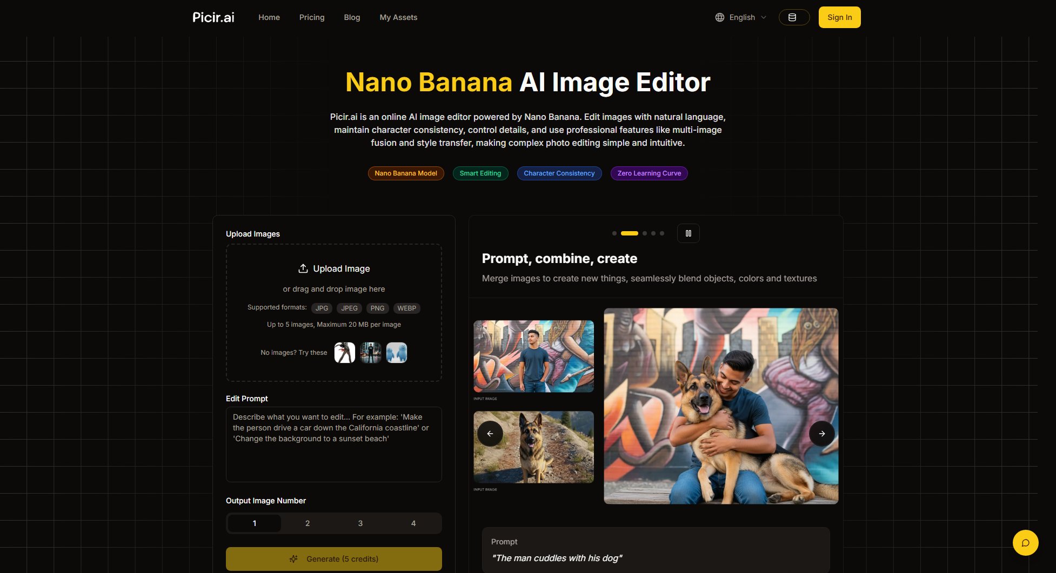Click the 'Output Image Number' label

click(x=266, y=501)
